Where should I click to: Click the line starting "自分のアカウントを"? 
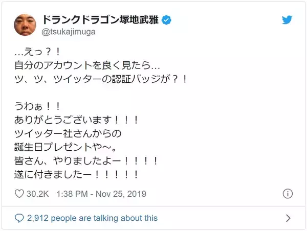(87, 65)
